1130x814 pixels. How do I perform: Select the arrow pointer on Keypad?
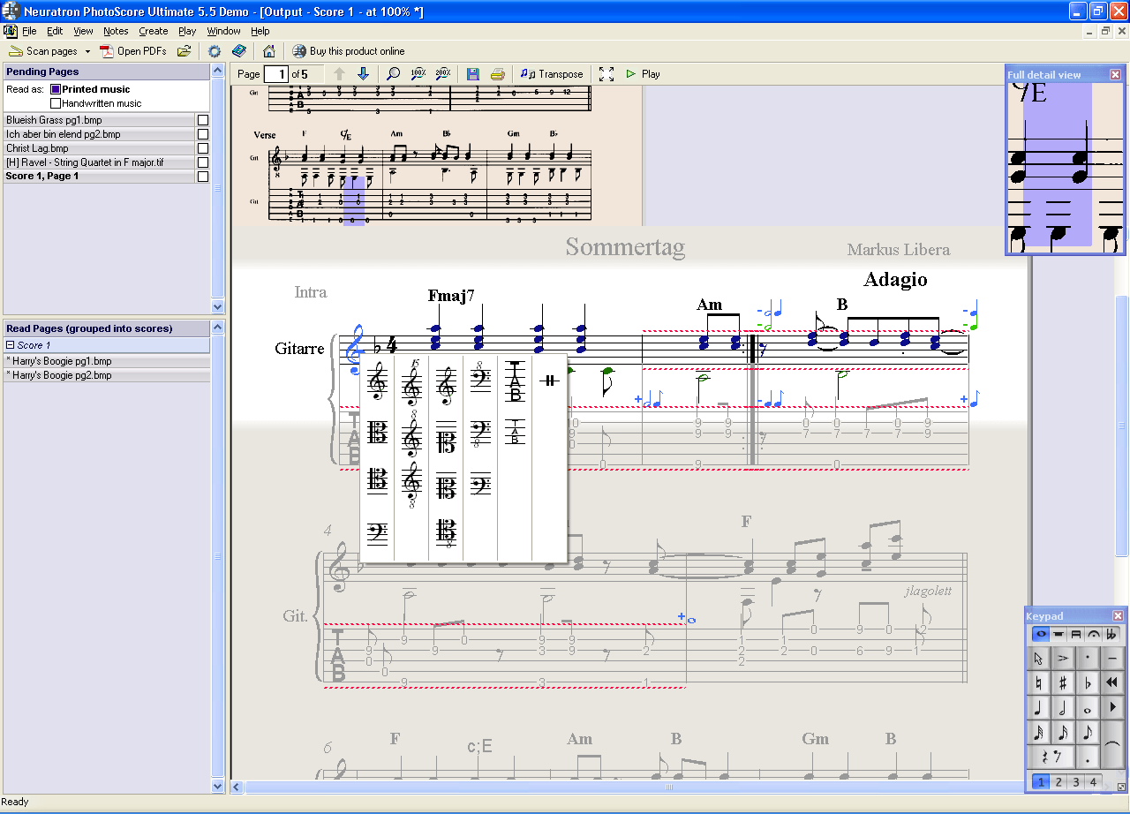point(1038,658)
